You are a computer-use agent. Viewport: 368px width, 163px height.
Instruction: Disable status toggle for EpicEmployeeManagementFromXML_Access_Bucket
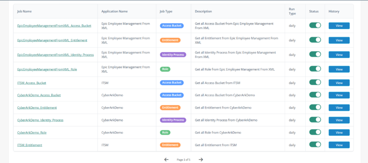click(x=315, y=25)
